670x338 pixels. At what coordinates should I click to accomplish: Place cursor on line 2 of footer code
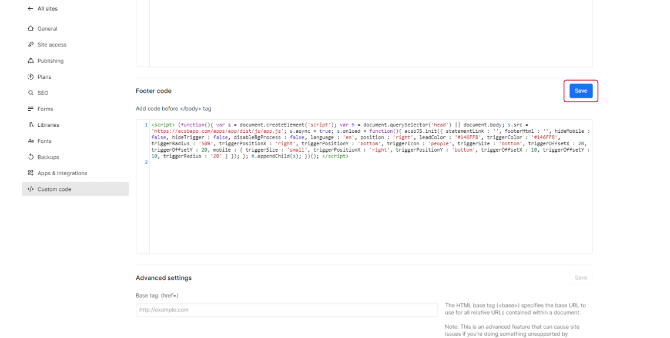(235, 162)
